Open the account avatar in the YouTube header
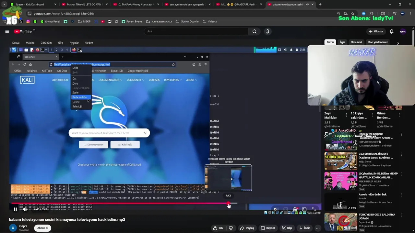The width and height of the screenshot is (415, 233). pos(403,31)
